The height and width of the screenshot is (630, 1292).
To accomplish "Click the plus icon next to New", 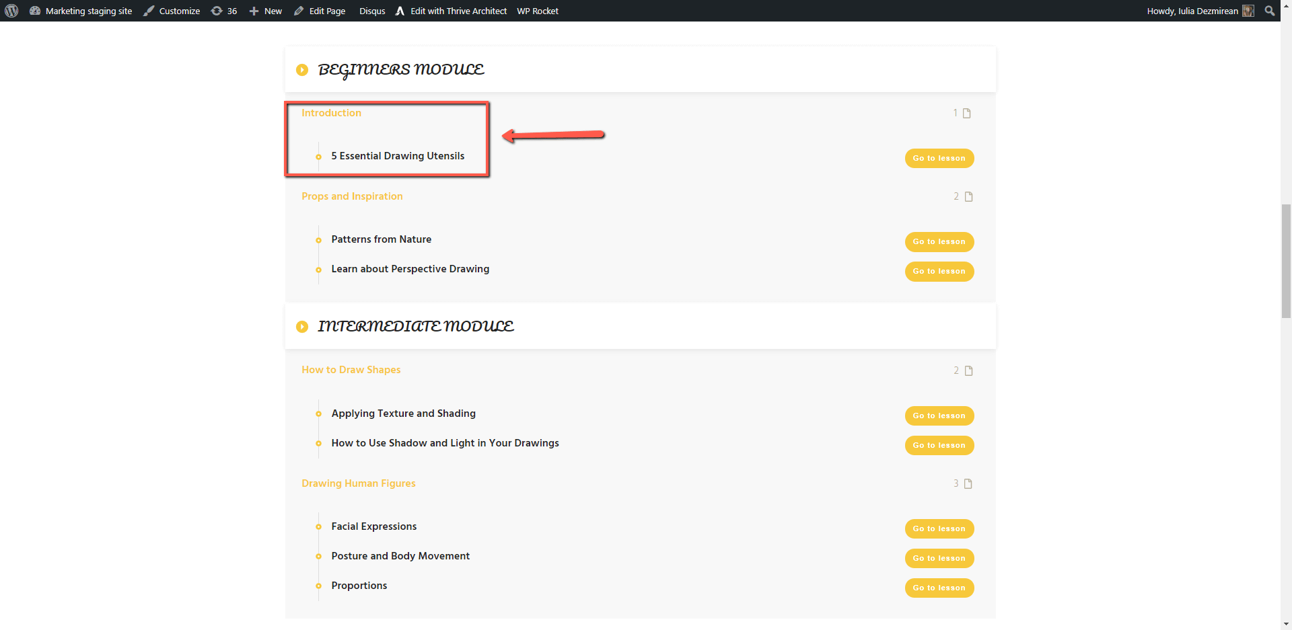I will coord(254,11).
